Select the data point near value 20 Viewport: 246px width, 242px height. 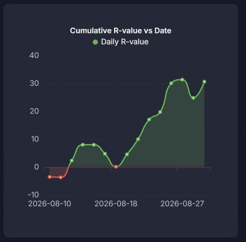160,112
